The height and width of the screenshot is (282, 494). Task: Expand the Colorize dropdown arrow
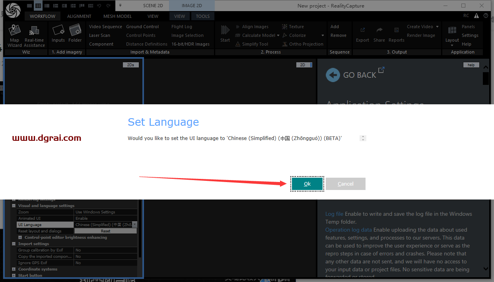pos(323,35)
